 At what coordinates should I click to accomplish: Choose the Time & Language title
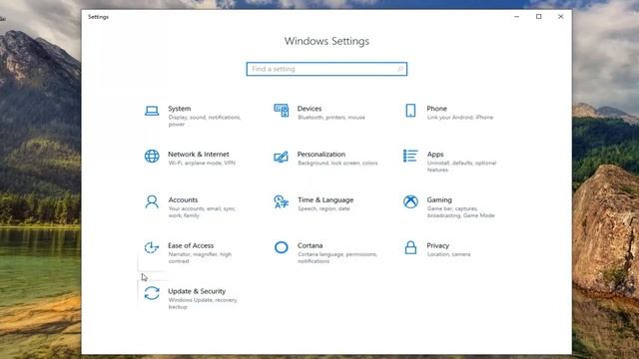325,199
